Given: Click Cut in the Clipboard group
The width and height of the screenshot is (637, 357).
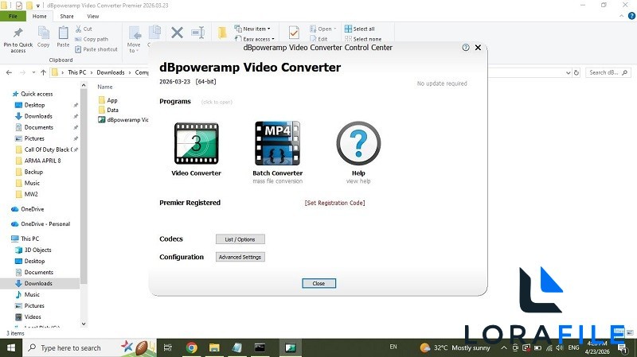Looking at the screenshot, I should [x=84, y=29].
